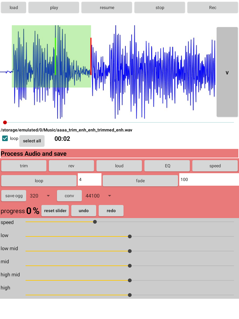Expand the 44100 sample rate dropdown

[98, 196]
